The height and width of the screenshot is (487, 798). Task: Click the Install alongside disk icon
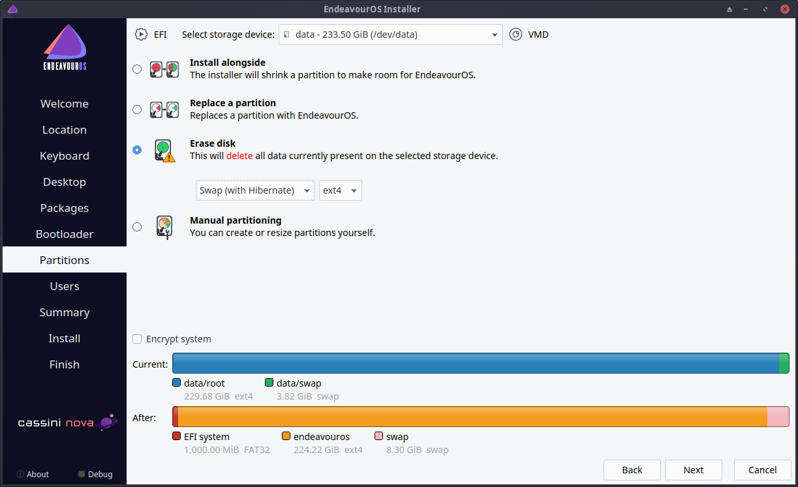click(x=164, y=69)
